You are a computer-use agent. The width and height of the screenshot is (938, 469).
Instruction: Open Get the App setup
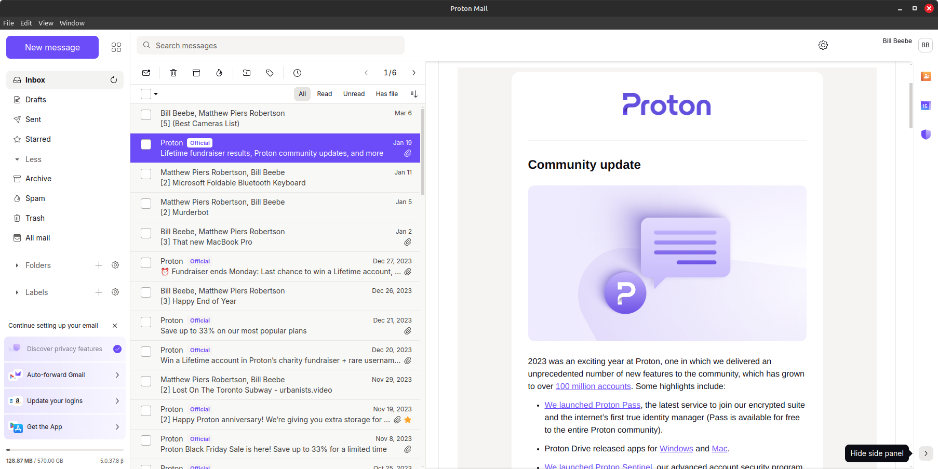pyautogui.click(x=65, y=427)
